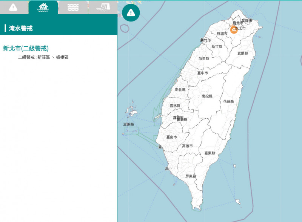The image size is (302, 222).
Task: Select 板橋區 in second-level alert list
Action: pos(62,57)
